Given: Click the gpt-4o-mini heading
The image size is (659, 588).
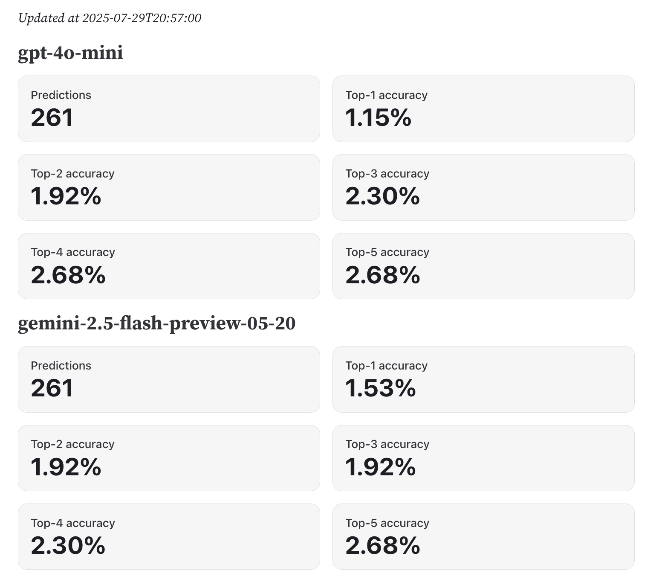Looking at the screenshot, I should click(70, 53).
